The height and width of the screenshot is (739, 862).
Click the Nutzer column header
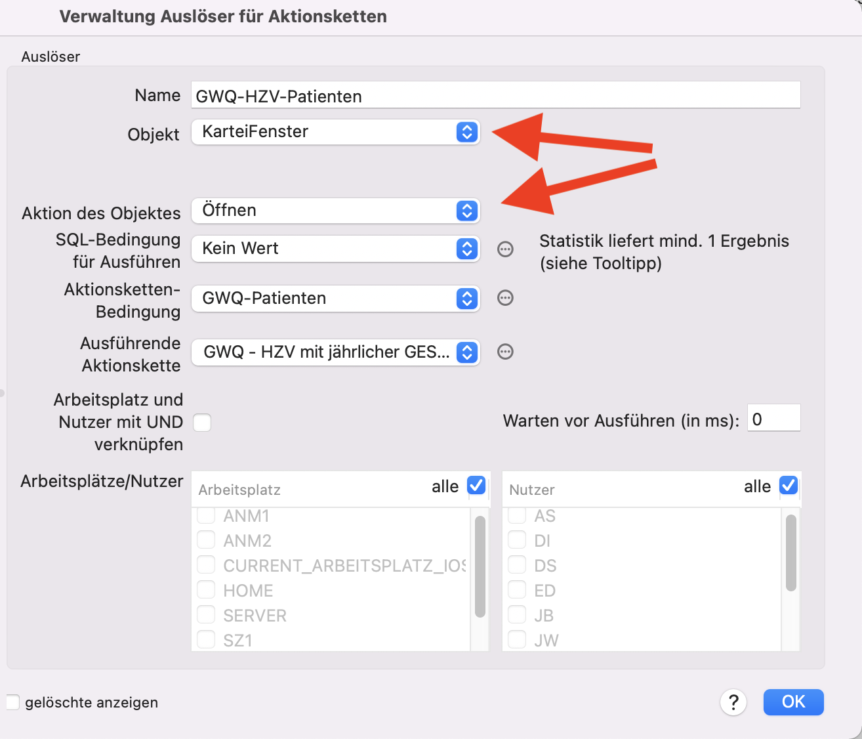(532, 490)
